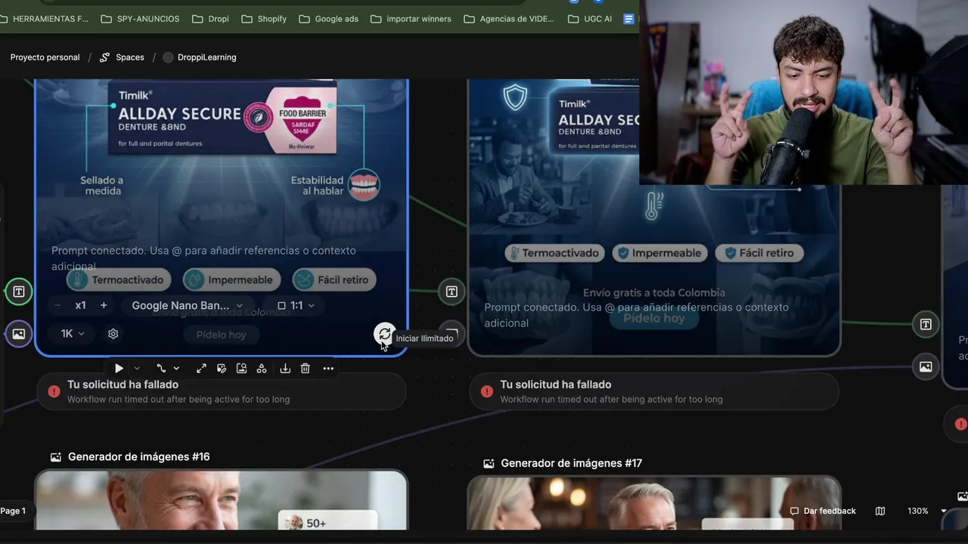
Task: Select the connector line tool in node toolbar
Action: [x=161, y=369]
